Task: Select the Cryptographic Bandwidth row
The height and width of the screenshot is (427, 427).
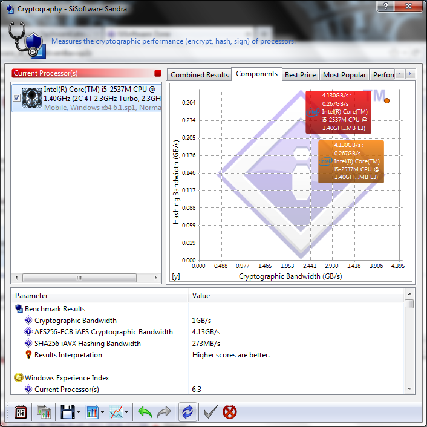Action: [207, 321]
